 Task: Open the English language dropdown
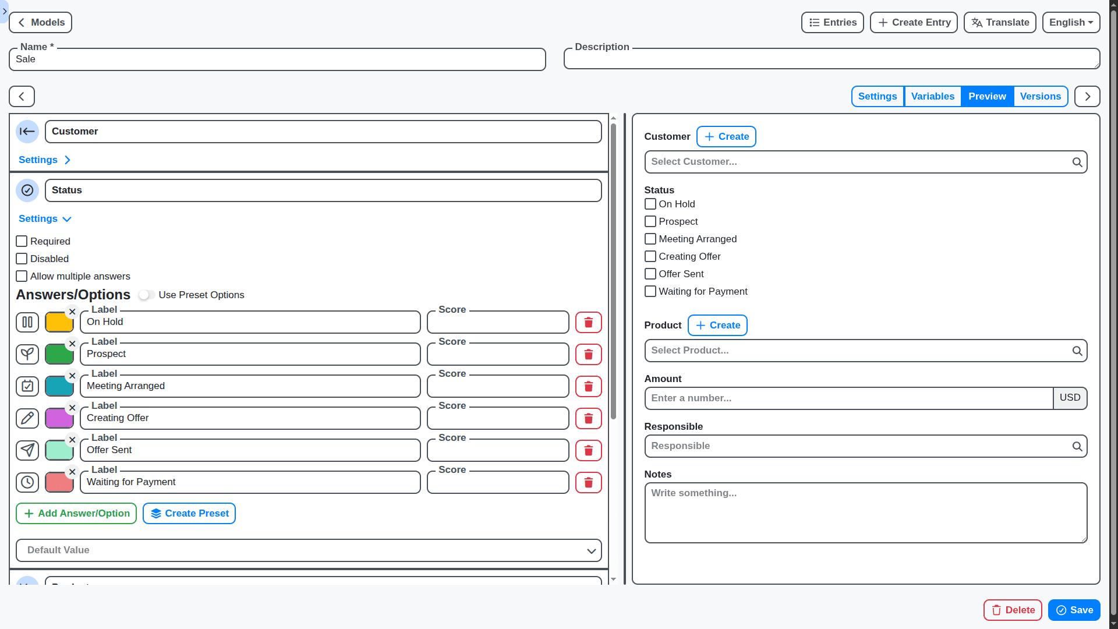pos(1070,22)
